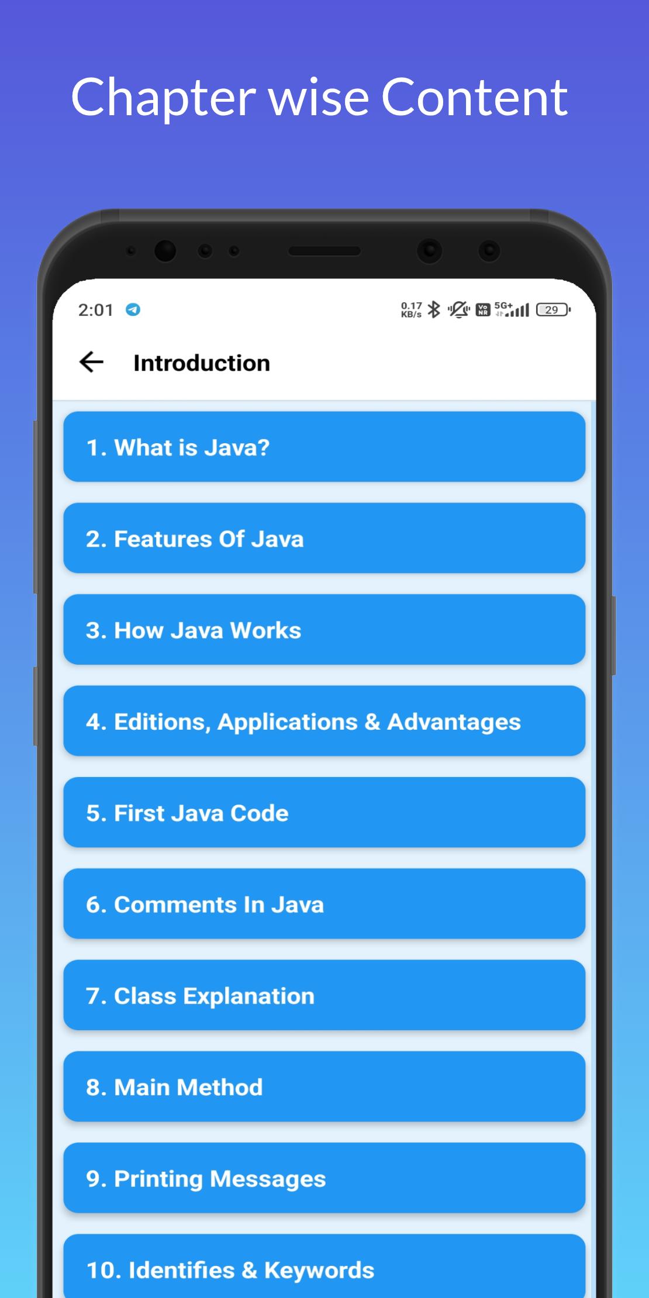649x1298 pixels.
Task: Tap the Introduction page title
Action: tap(202, 363)
